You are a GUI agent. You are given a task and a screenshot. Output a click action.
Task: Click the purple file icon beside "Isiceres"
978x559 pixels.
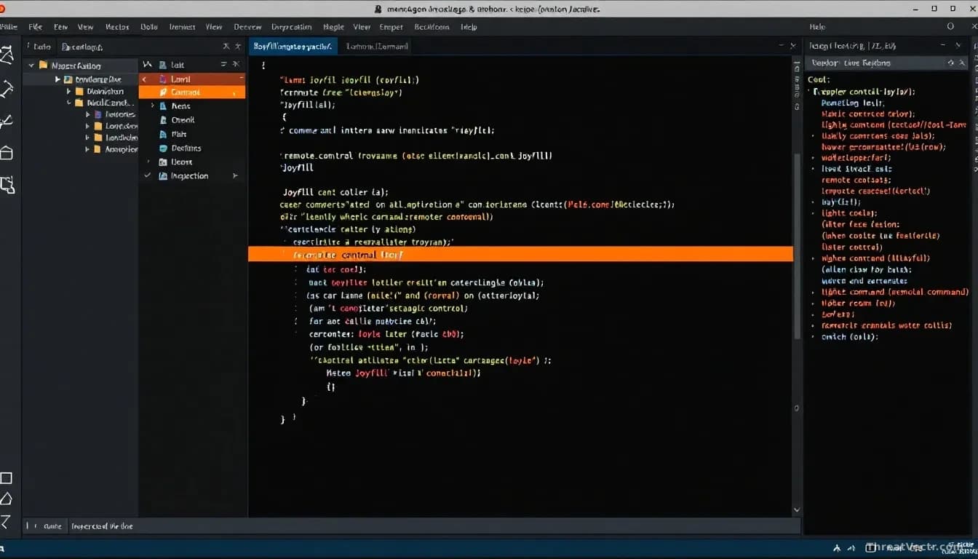[98, 114]
